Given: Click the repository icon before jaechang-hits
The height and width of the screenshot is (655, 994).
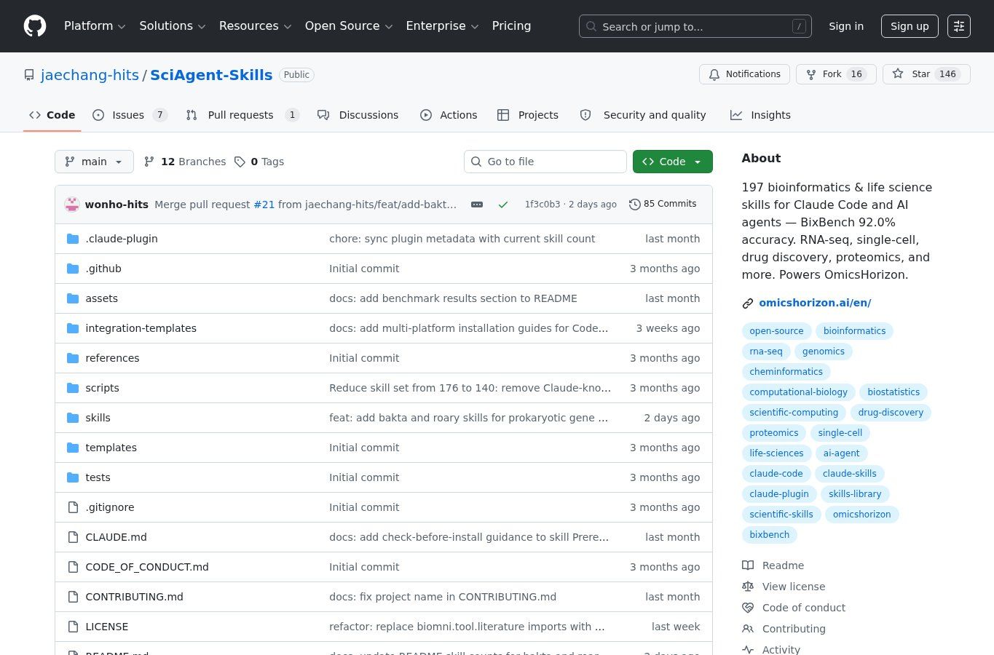Looking at the screenshot, I should click(x=29, y=75).
